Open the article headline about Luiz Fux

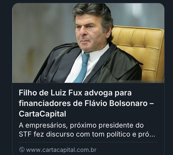[x=86, y=103]
